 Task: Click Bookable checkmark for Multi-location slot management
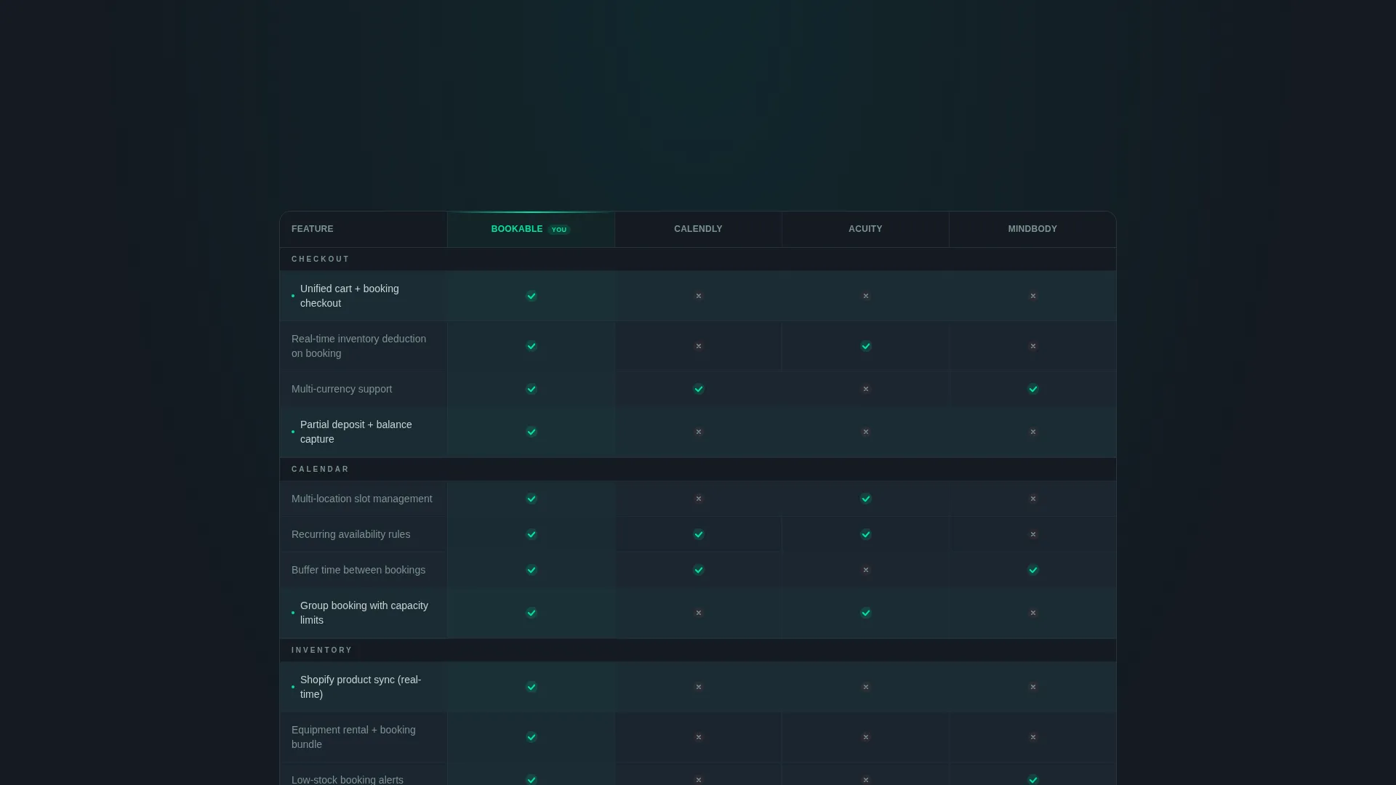point(531,499)
